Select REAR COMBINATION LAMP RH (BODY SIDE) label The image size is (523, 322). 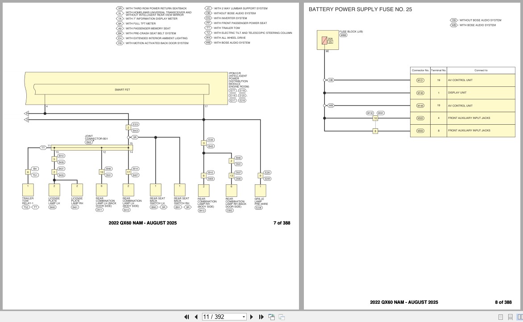(207, 203)
